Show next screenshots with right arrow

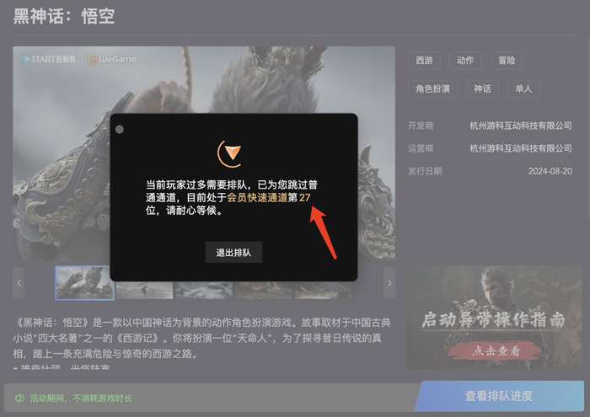click(x=389, y=283)
